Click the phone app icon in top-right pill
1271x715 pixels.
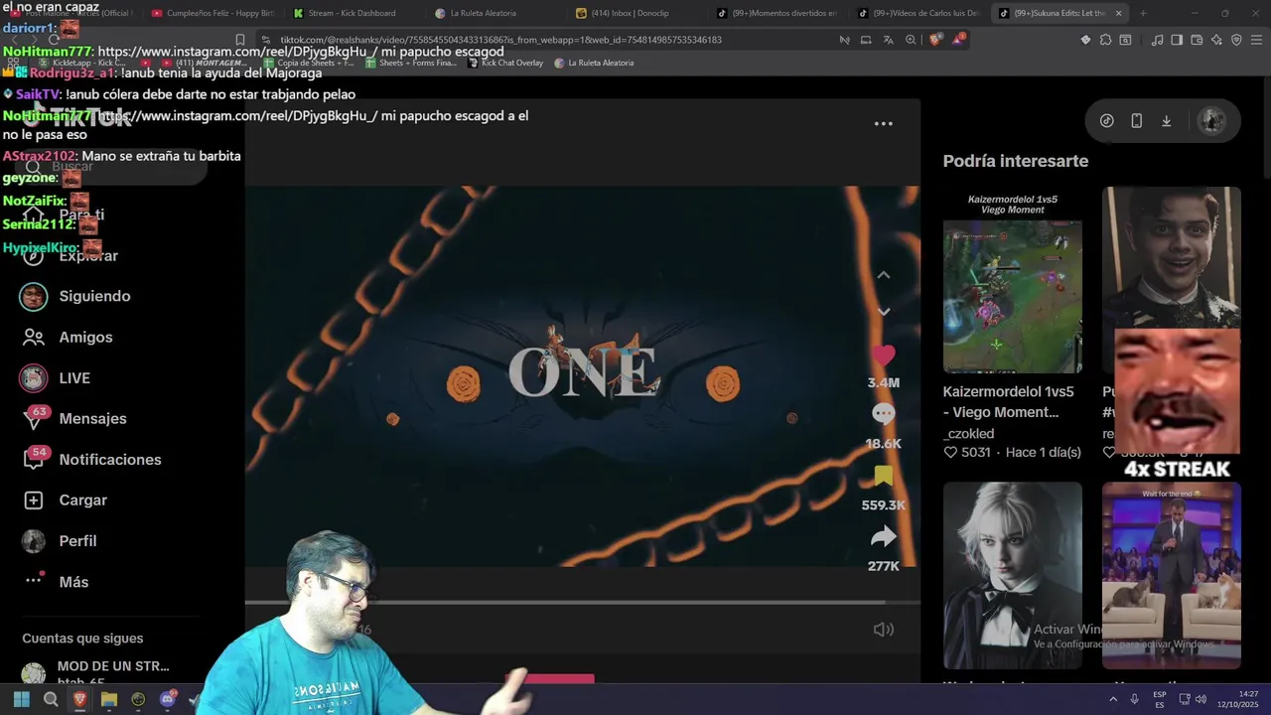point(1137,120)
